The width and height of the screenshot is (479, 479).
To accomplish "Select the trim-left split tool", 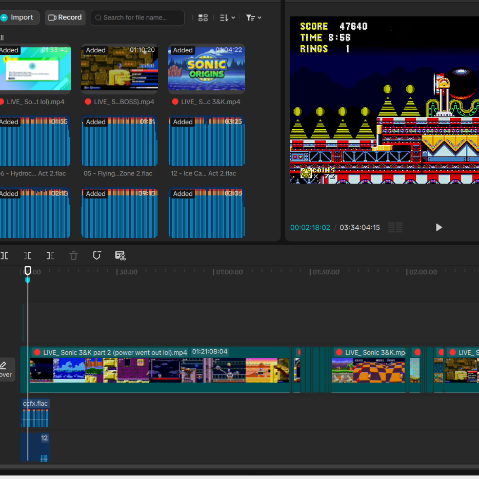I will [x=28, y=255].
